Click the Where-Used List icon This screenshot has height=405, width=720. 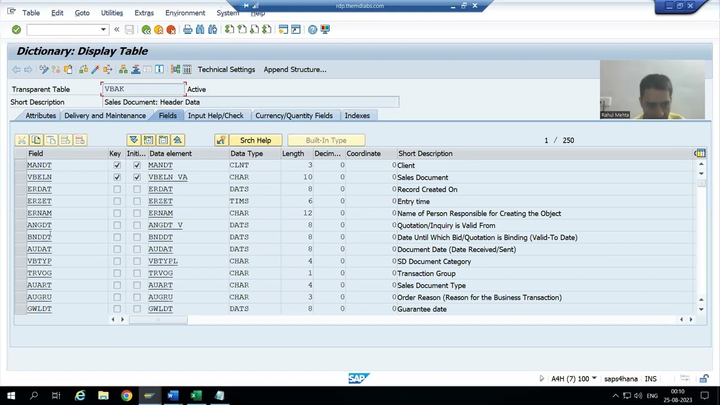[107, 69]
